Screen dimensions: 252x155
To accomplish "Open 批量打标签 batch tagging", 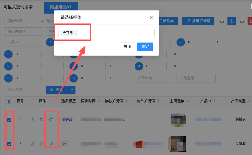I will (198, 21).
